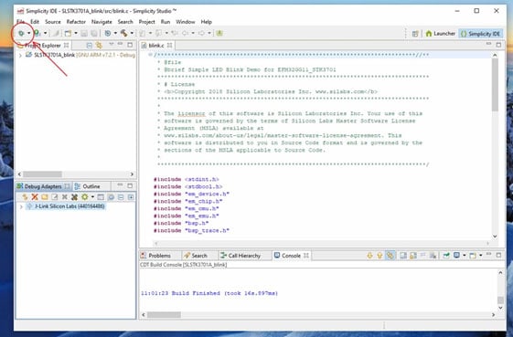Expand the SLSTK3701A_blink project tree

click(x=20, y=55)
